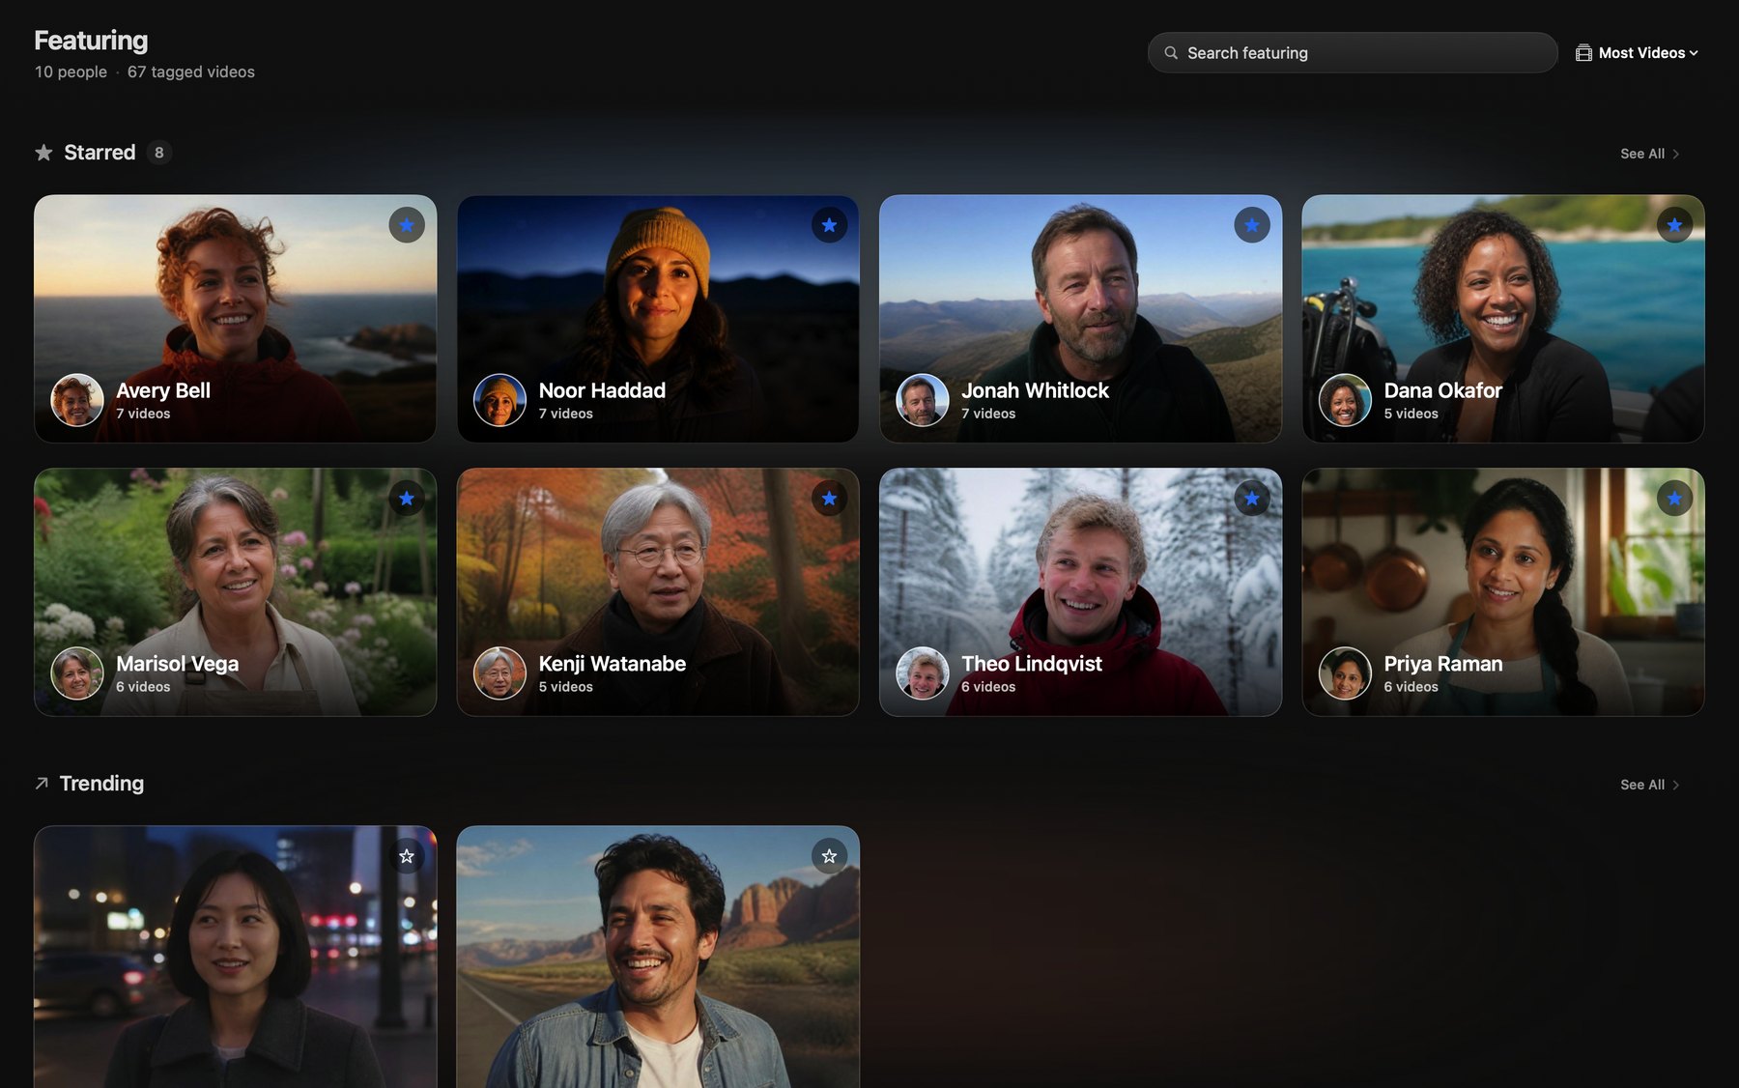Star the trending man in the denim jacket card
The height and width of the screenshot is (1088, 1739).
point(829,856)
